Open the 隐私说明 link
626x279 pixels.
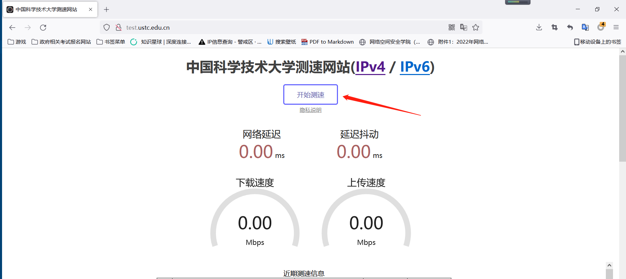[311, 110]
